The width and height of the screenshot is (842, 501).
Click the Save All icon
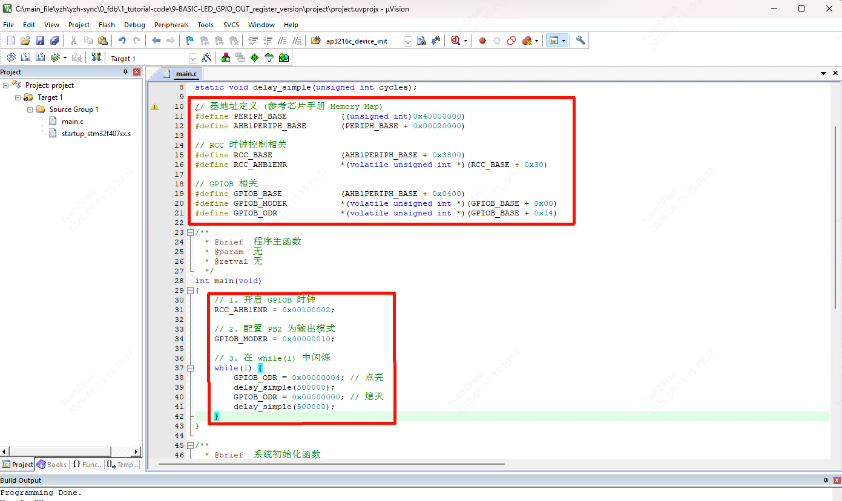(x=54, y=41)
